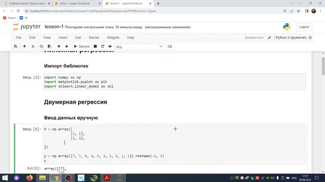Open the File menu
Image resolution: width=325 pixels, height=182 pixels.
pos(19,37)
